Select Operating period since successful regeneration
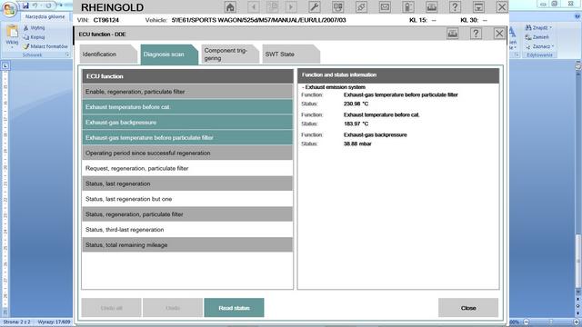This screenshot has height=327, width=582. click(x=187, y=153)
